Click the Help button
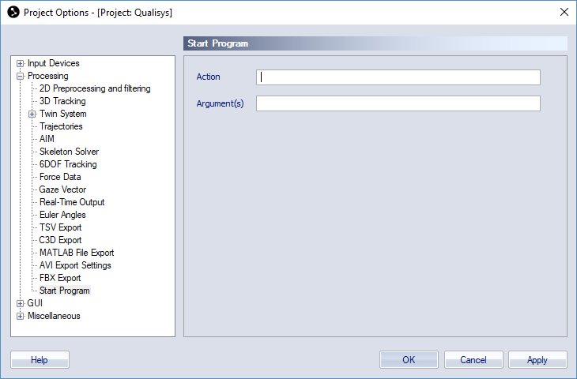This screenshot has width=577, height=379. tap(40, 359)
